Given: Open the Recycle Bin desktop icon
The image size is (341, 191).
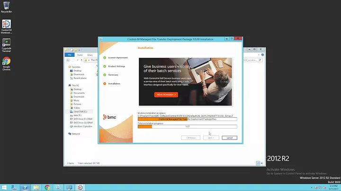Looking at the screenshot, I should [x=6, y=7].
